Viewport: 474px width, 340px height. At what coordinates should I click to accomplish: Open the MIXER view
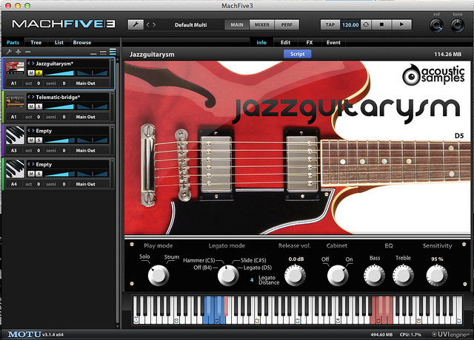[x=261, y=24]
